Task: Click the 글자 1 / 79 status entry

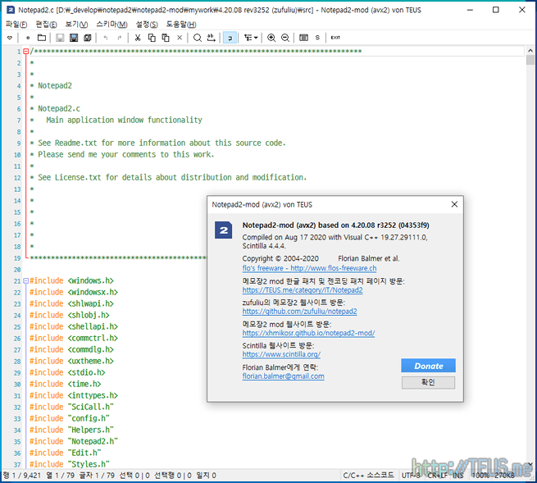Action: (x=97, y=476)
